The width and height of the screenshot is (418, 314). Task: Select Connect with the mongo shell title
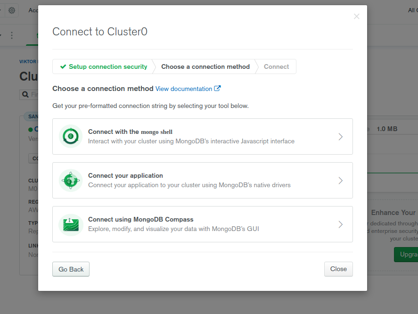point(130,132)
